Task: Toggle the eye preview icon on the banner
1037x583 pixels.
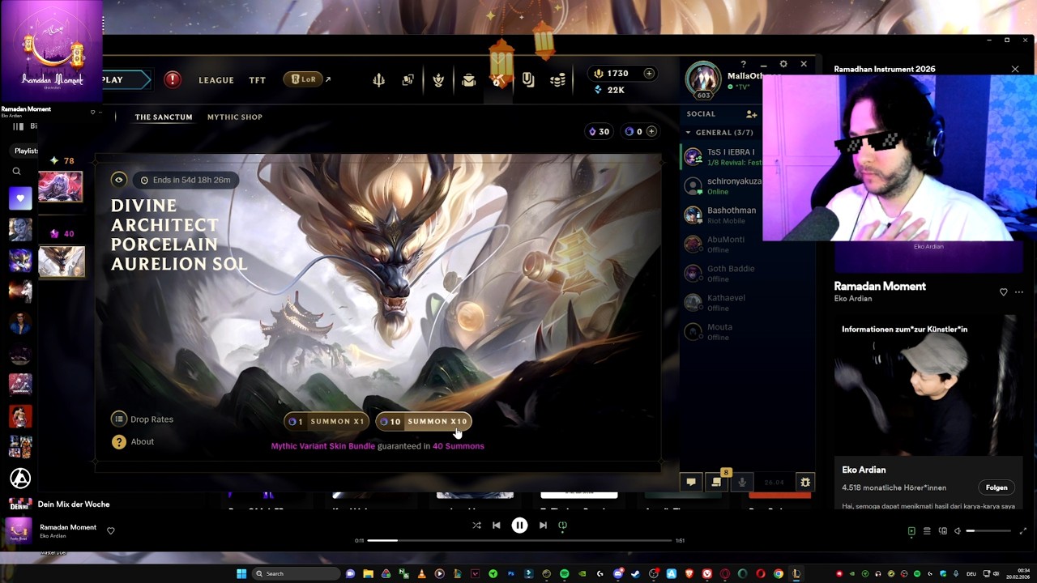Action: pyautogui.click(x=118, y=180)
